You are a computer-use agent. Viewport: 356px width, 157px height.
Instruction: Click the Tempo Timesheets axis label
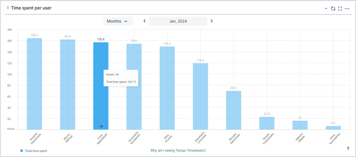click(x=268, y=138)
